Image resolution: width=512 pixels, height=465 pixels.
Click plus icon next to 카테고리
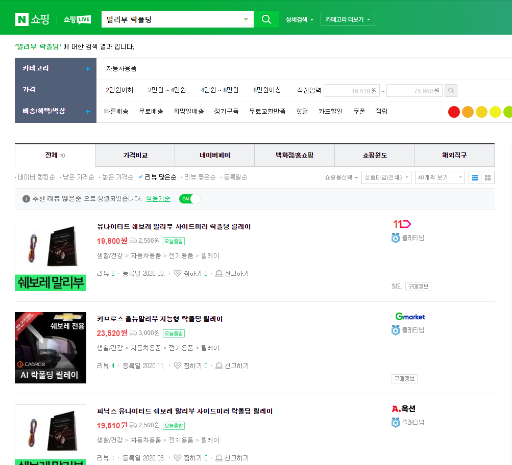pos(87,69)
